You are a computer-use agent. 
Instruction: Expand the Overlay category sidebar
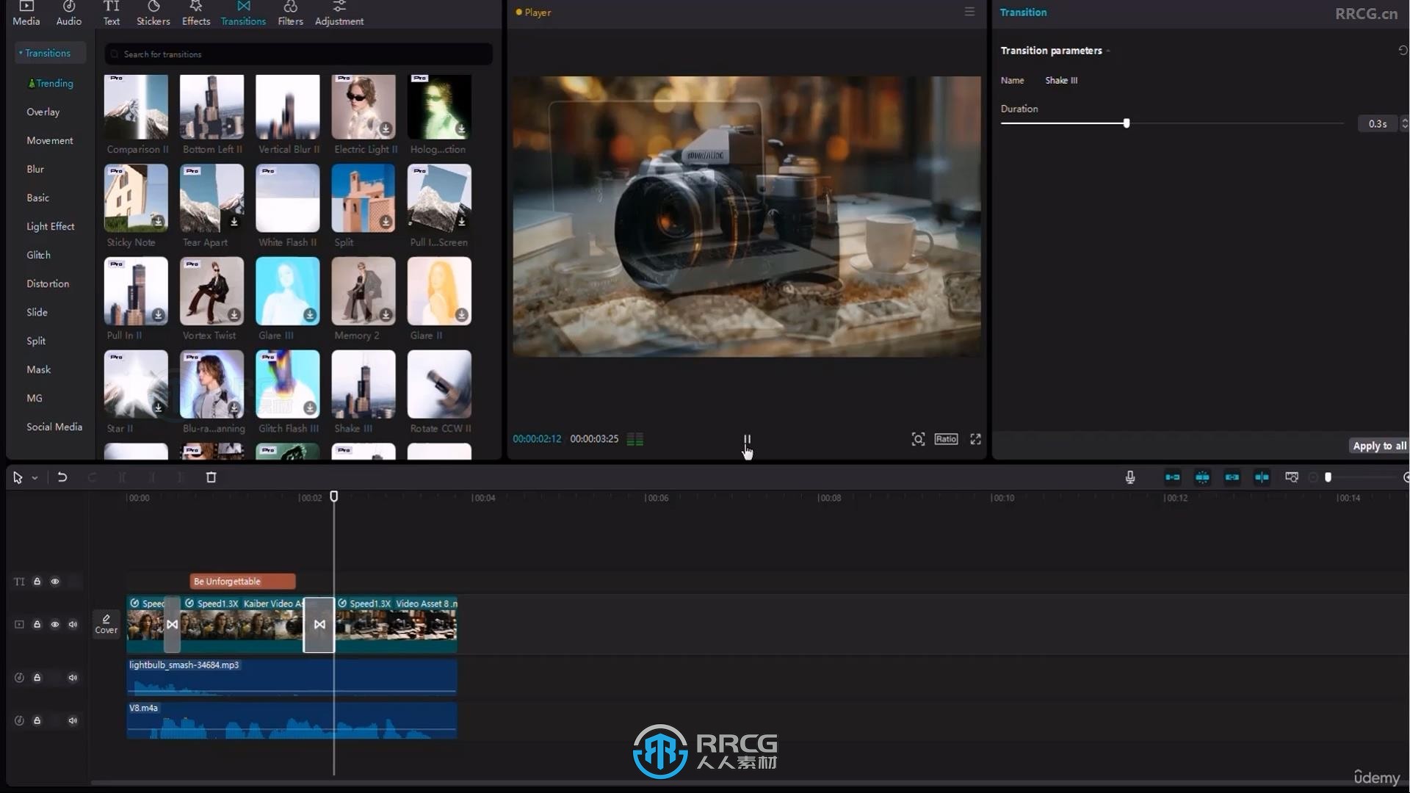(x=43, y=112)
